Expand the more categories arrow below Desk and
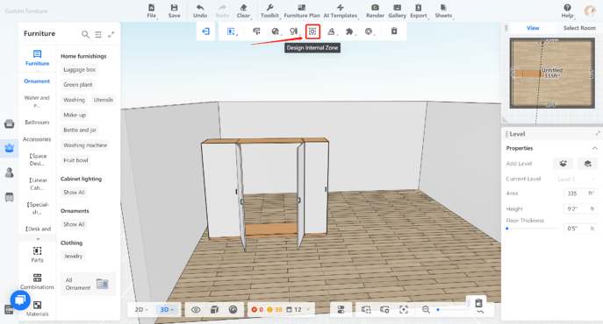 pyautogui.click(x=38, y=239)
